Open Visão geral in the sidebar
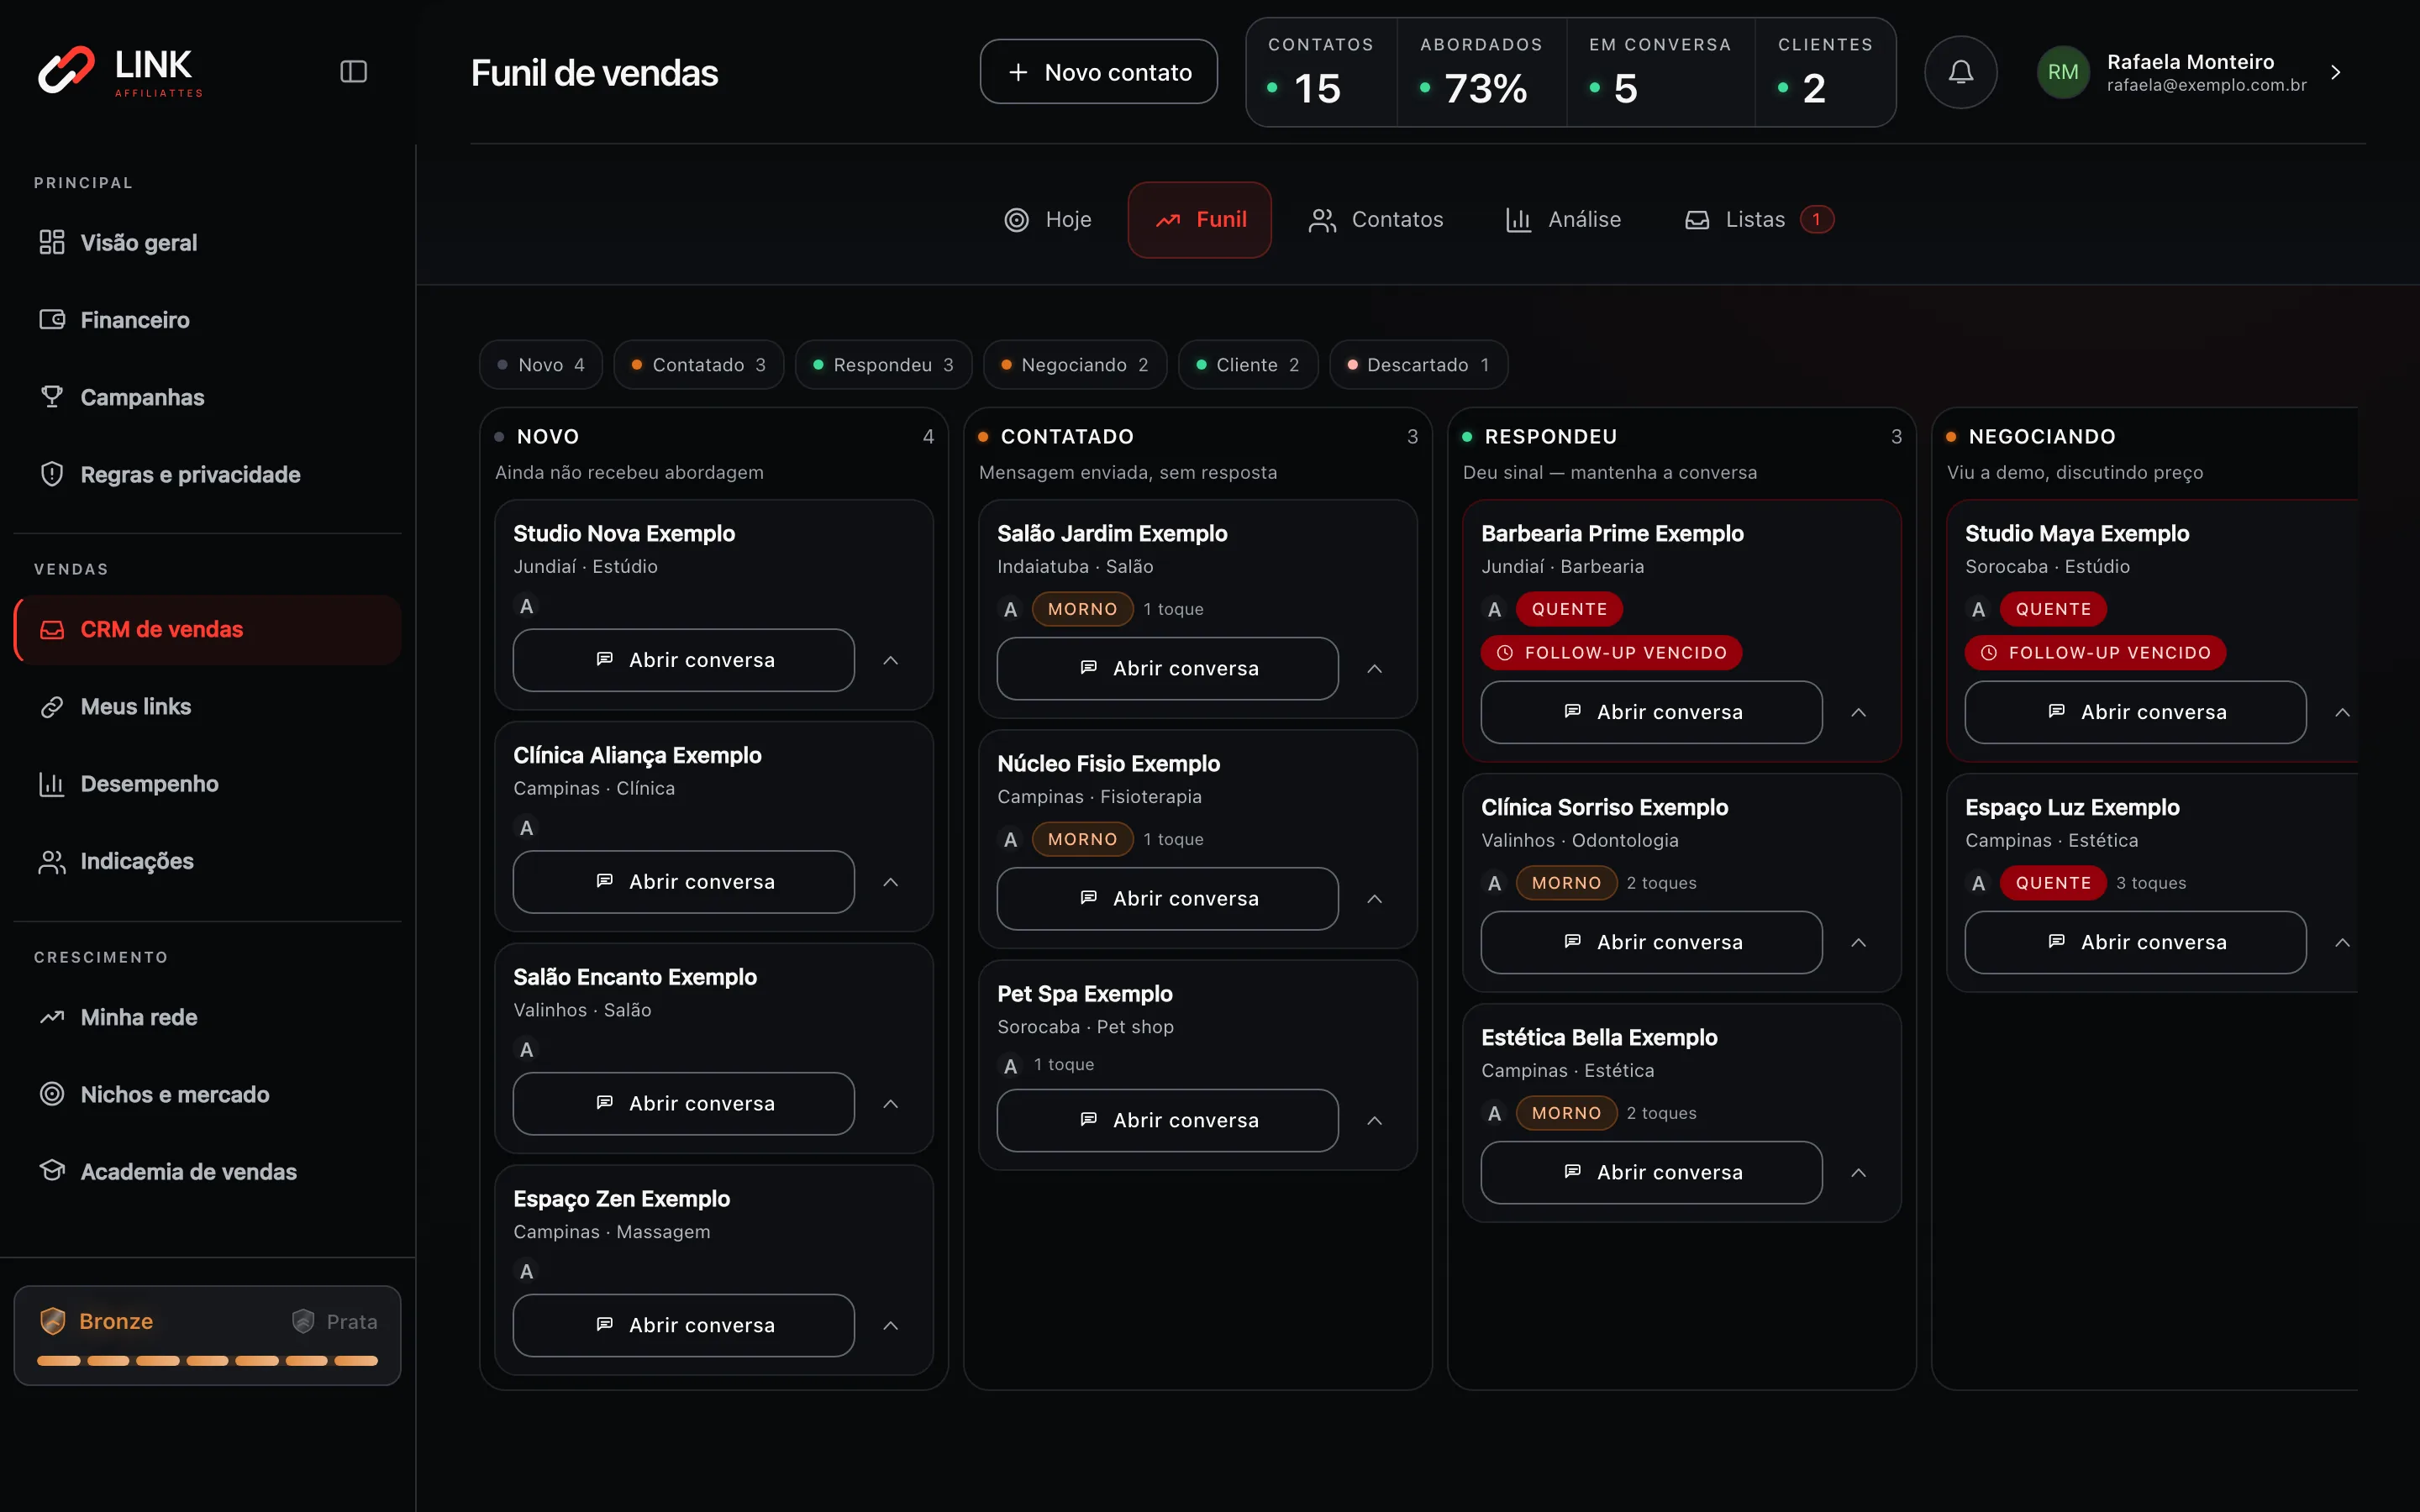 coord(208,242)
